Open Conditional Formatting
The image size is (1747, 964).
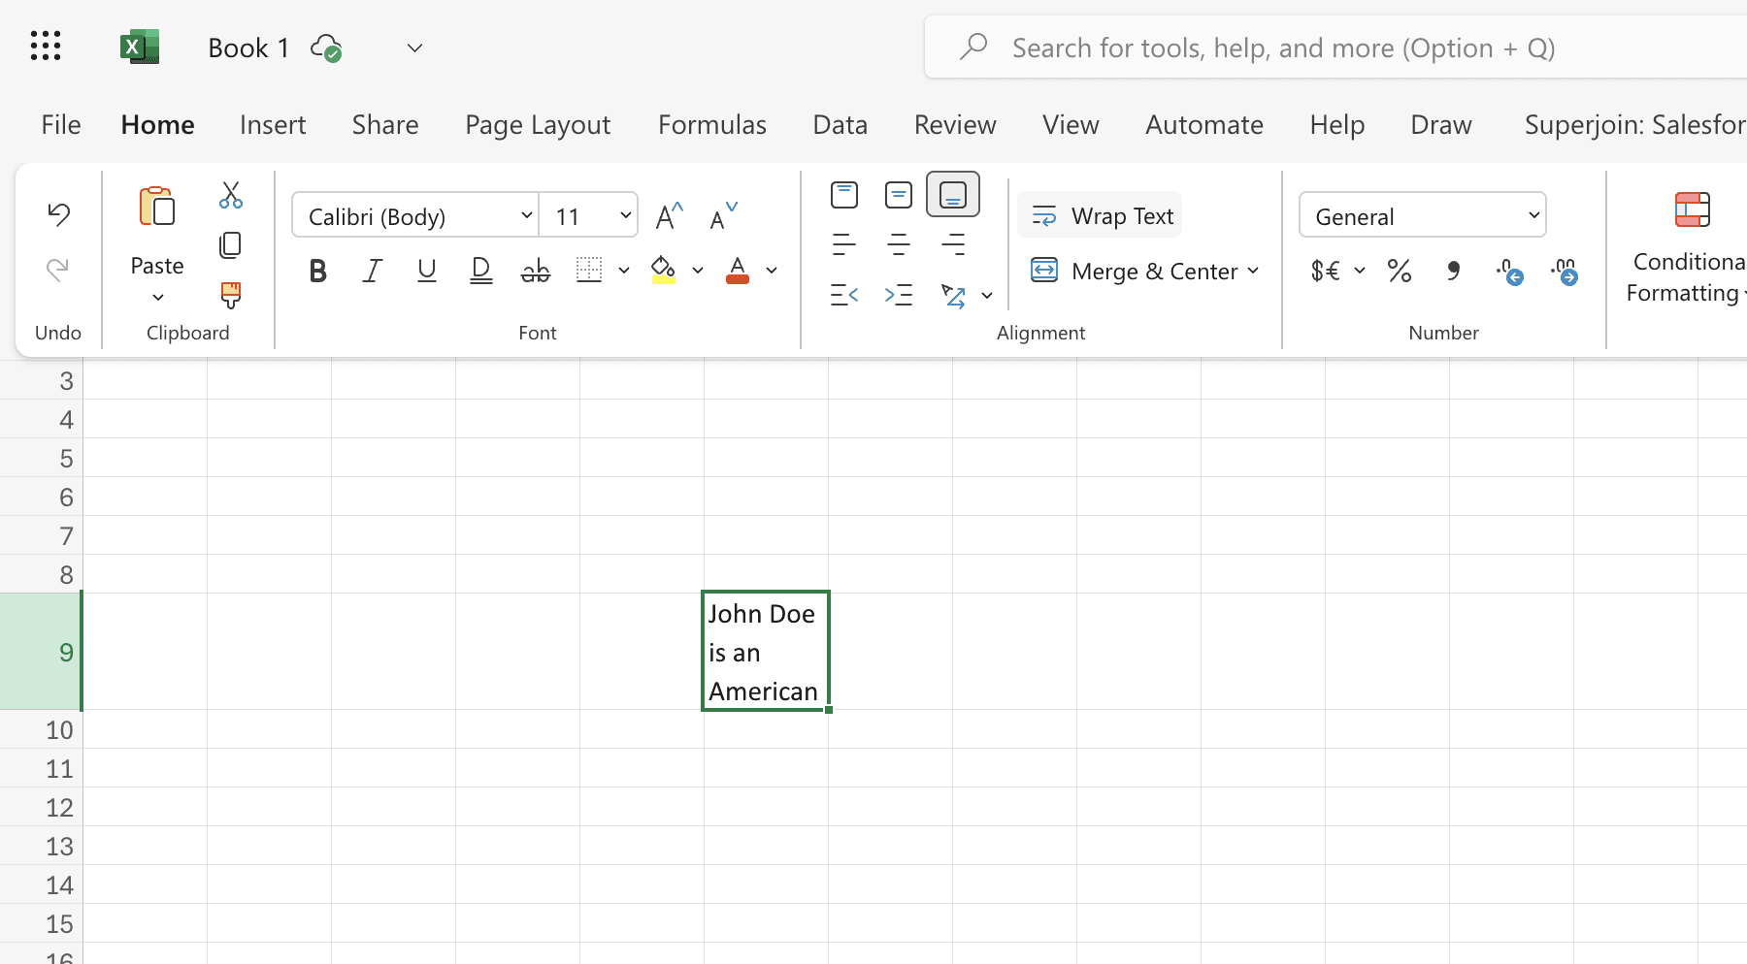coord(1689,247)
